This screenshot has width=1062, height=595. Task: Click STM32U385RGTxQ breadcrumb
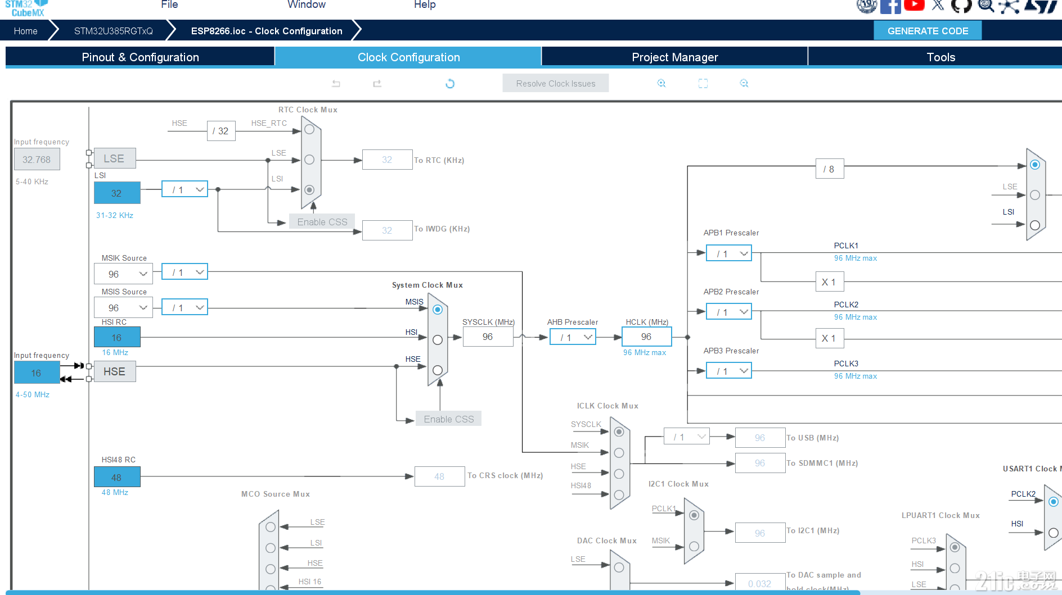114,31
